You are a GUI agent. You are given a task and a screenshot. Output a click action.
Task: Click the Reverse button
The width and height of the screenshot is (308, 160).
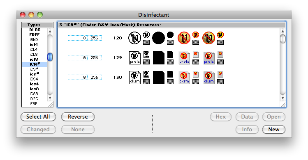78,117
